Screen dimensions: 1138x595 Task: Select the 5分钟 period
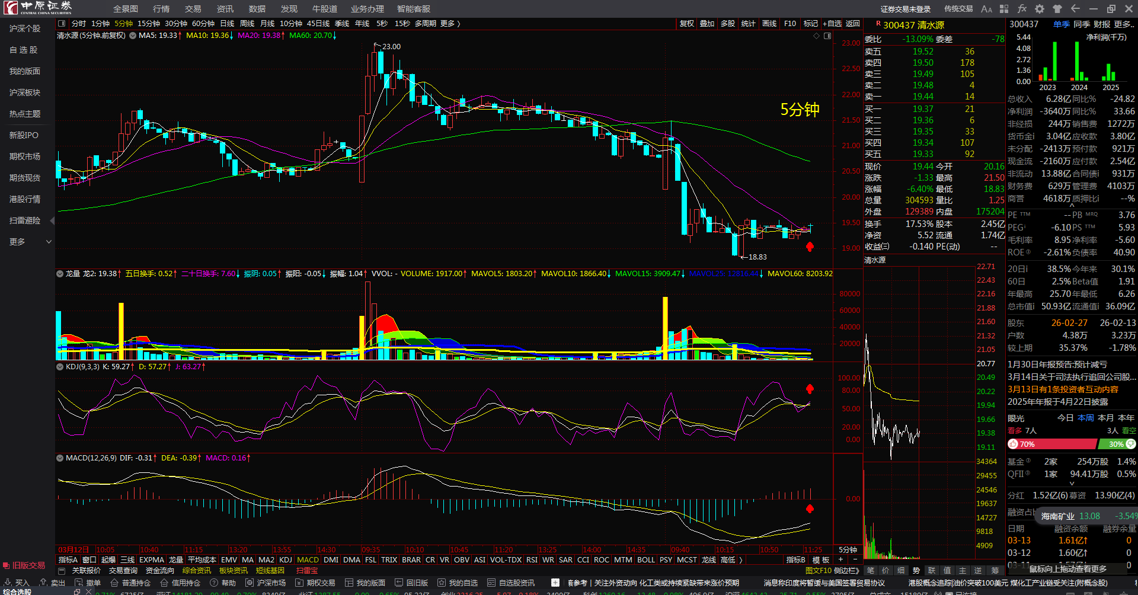[x=124, y=24]
